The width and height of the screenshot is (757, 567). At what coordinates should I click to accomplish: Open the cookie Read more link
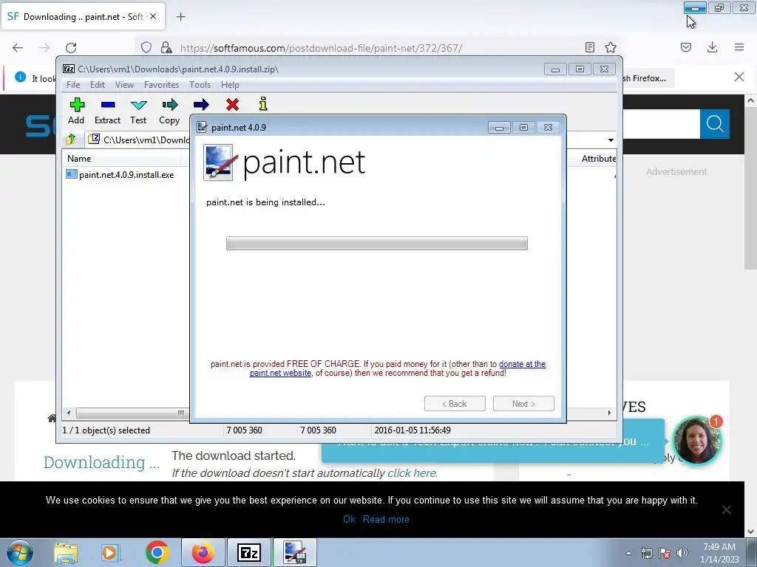(386, 519)
